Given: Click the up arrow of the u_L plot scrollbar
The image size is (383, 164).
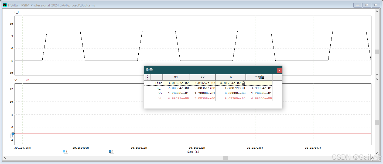Looking at the screenshot, I should point(377,11).
